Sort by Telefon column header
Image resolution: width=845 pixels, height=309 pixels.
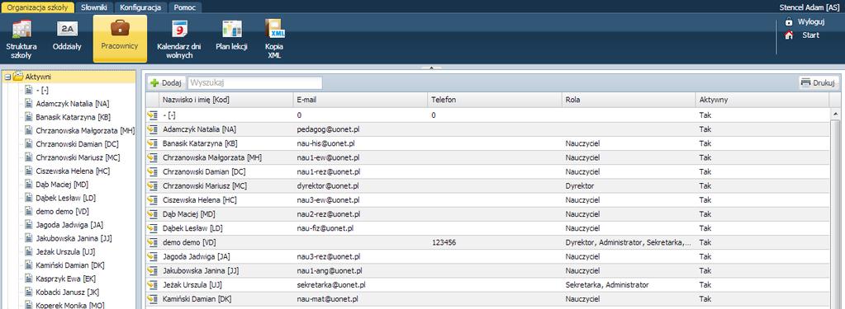pyautogui.click(x=495, y=100)
